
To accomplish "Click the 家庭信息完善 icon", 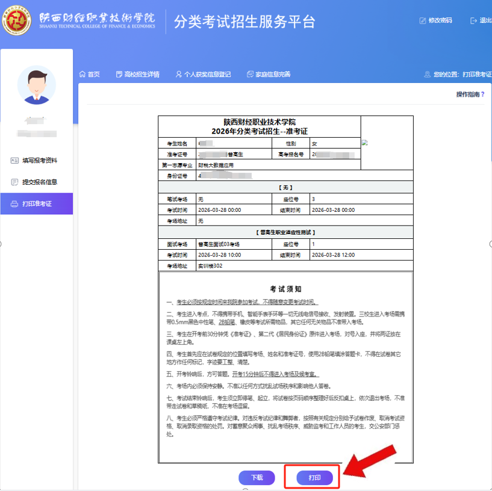I will pos(250,75).
